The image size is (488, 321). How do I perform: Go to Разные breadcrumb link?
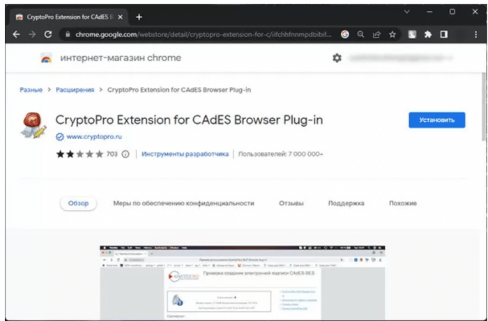pyautogui.click(x=31, y=90)
